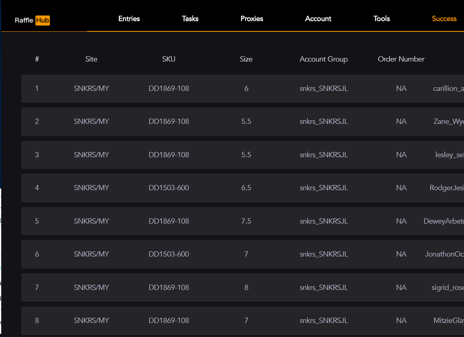Click NA order number in row 7
Viewport: 464px width, 337px height.
point(401,288)
